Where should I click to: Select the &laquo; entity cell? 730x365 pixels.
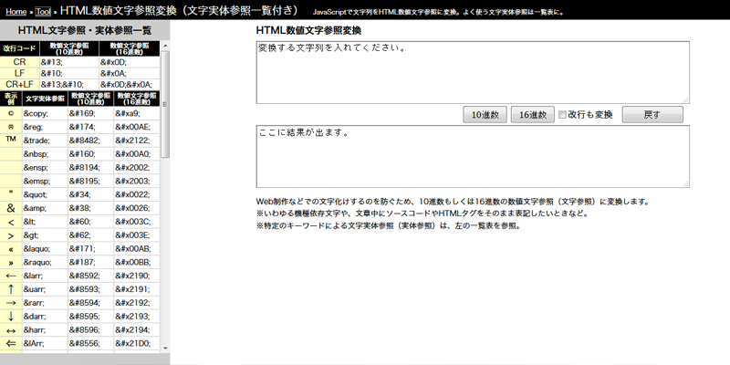click(x=45, y=248)
